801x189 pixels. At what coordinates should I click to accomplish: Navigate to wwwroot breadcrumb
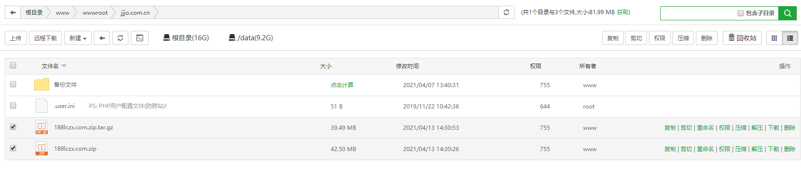tap(95, 13)
